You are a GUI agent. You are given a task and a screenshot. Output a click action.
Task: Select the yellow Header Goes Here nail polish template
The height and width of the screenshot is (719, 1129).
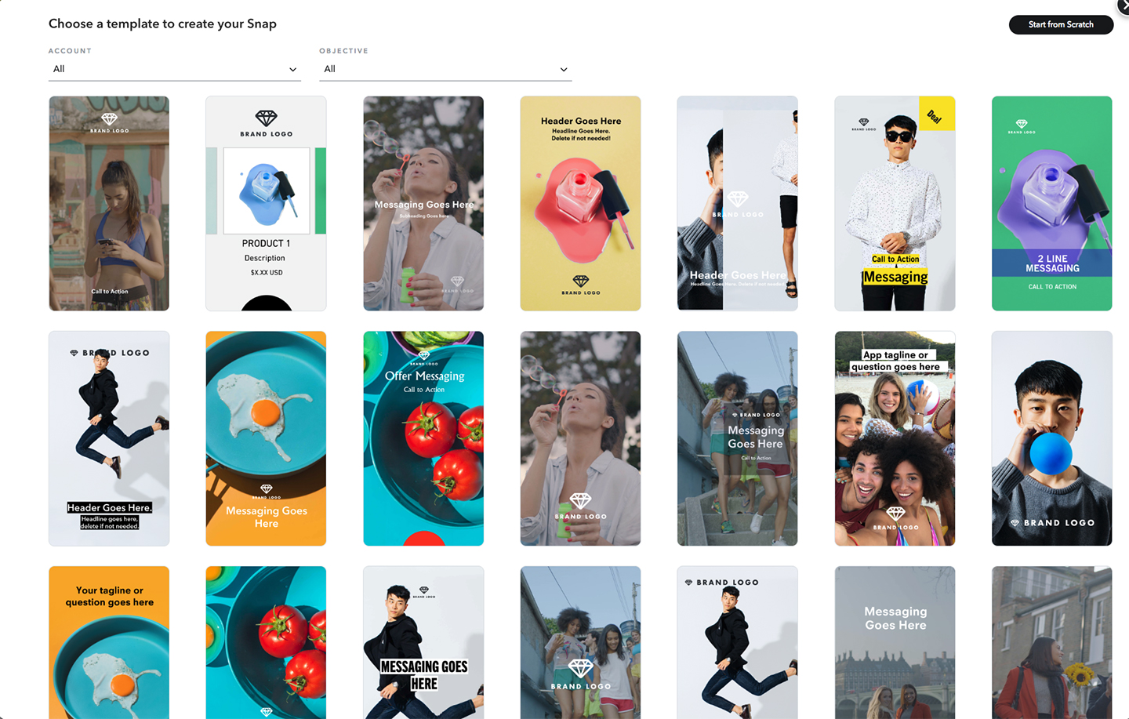click(580, 203)
